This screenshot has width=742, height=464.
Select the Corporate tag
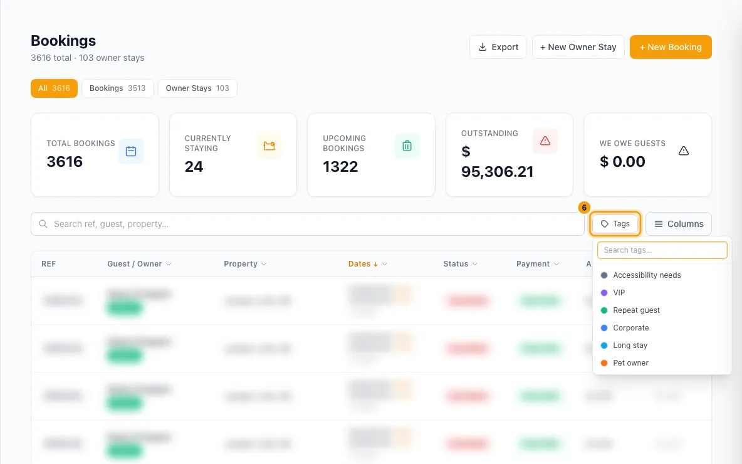[x=662, y=328]
